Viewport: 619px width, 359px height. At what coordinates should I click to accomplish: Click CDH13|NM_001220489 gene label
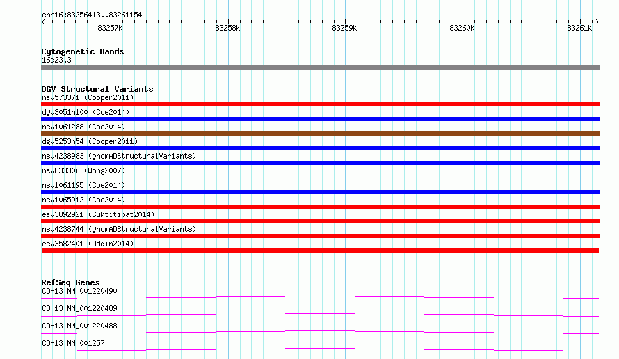[79, 308]
